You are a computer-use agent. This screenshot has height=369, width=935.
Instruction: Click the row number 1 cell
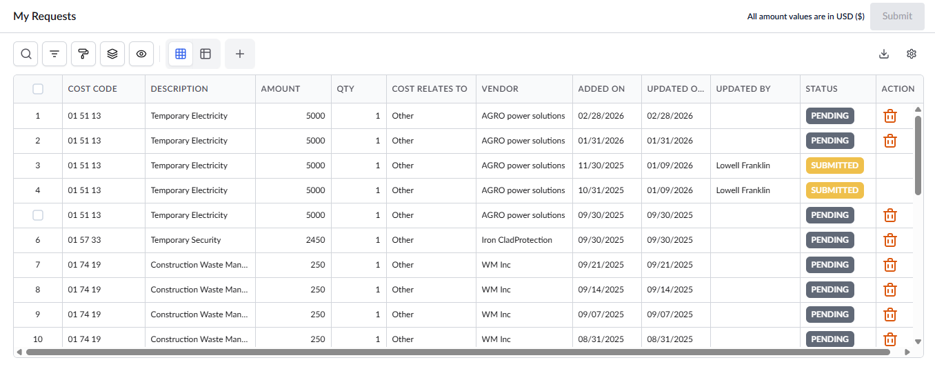pyautogui.click(x=38, y=116)
